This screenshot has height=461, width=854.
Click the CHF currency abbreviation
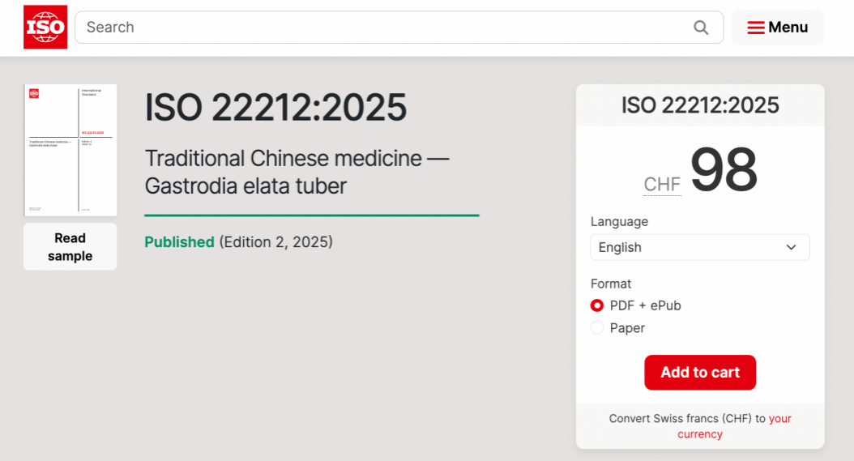(x=662, y=185)
